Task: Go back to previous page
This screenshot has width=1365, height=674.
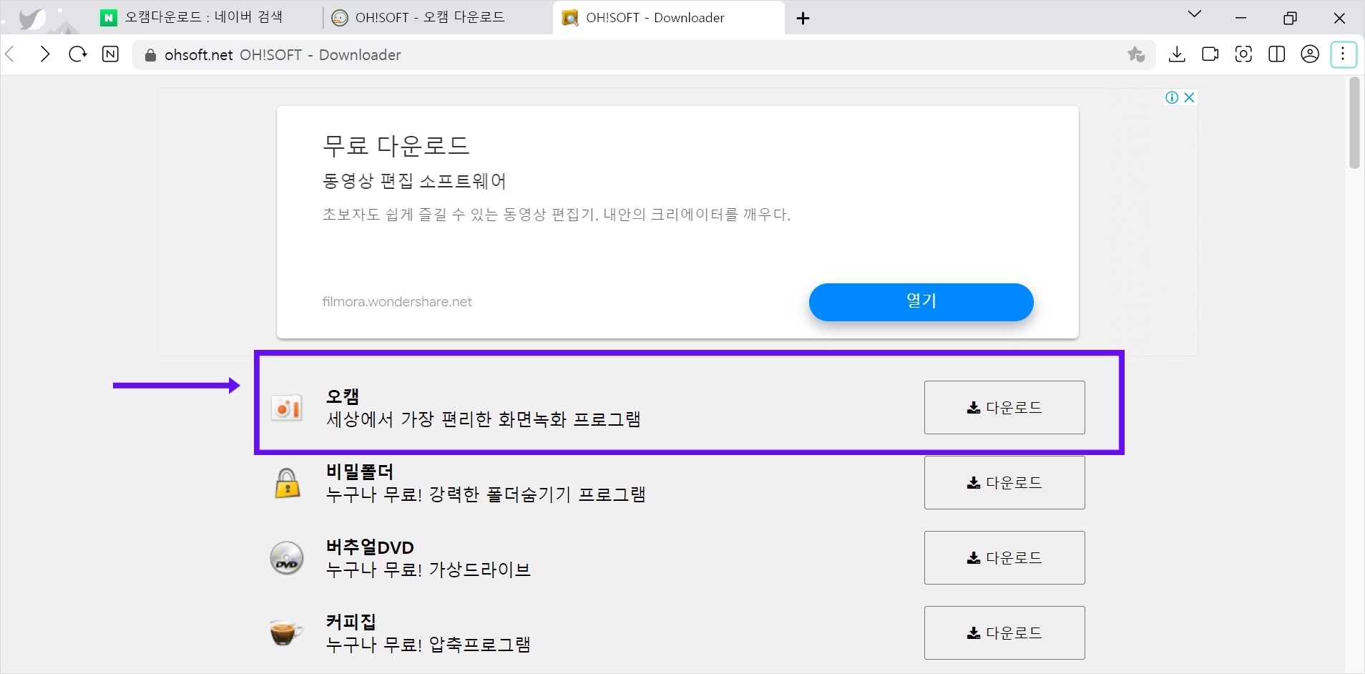Action: click(x=11, y=54)
